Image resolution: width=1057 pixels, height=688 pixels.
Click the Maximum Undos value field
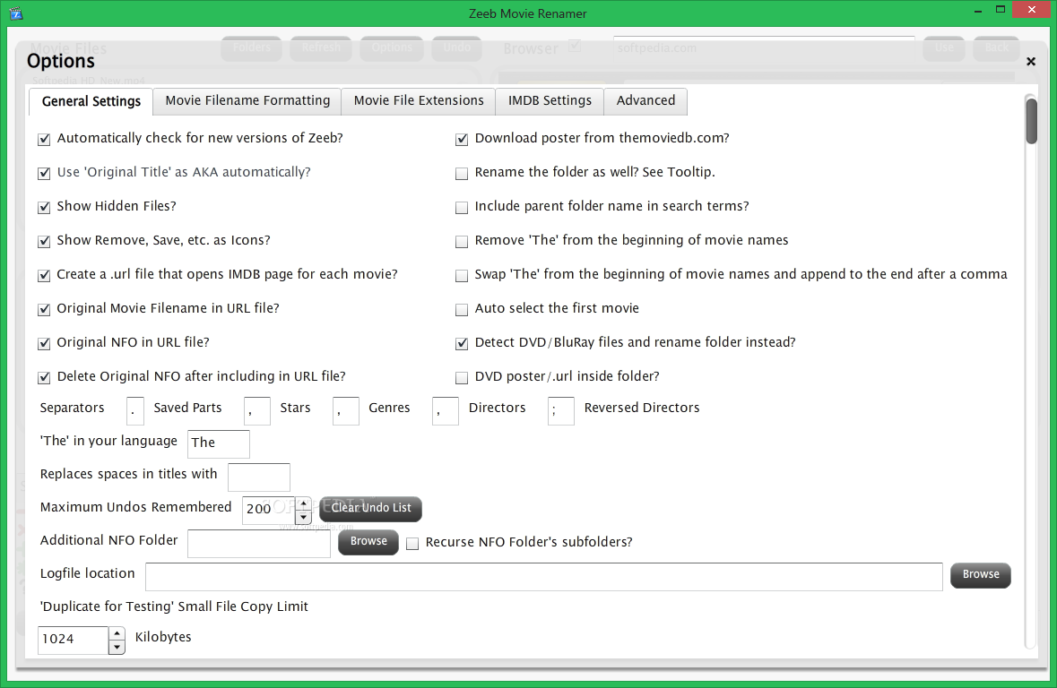[x=270, y=510]
